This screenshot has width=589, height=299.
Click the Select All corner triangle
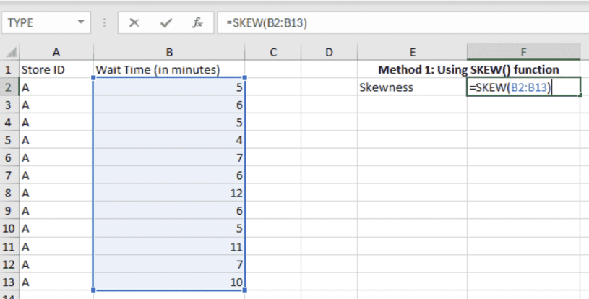[x=10, y=53]
